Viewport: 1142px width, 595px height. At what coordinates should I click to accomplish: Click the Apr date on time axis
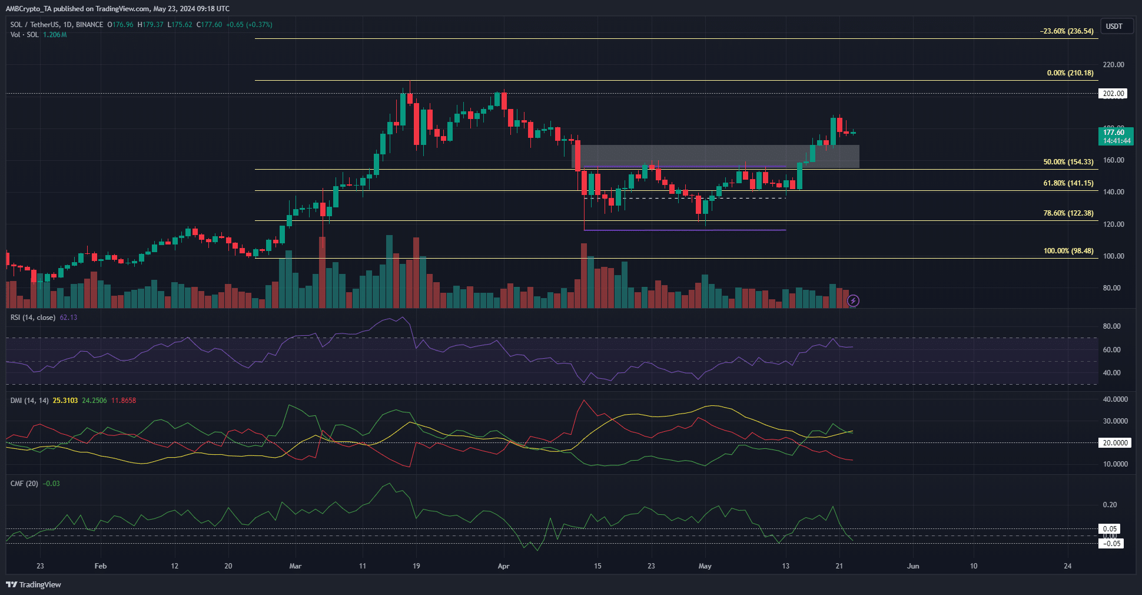pos(503,566)
